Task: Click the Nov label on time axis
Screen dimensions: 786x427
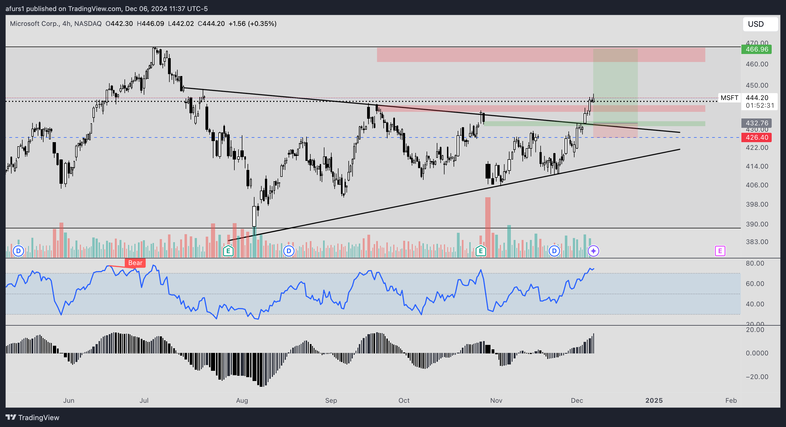Action: (x=496, y=401)
